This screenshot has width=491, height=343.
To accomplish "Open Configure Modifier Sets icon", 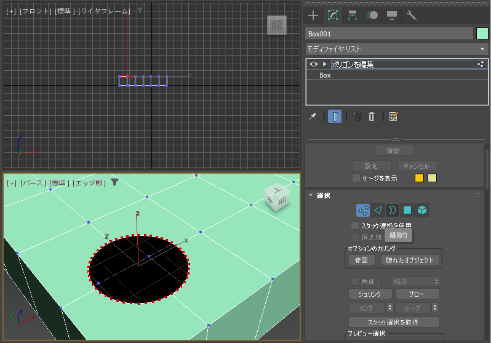I will coord(393,116).
